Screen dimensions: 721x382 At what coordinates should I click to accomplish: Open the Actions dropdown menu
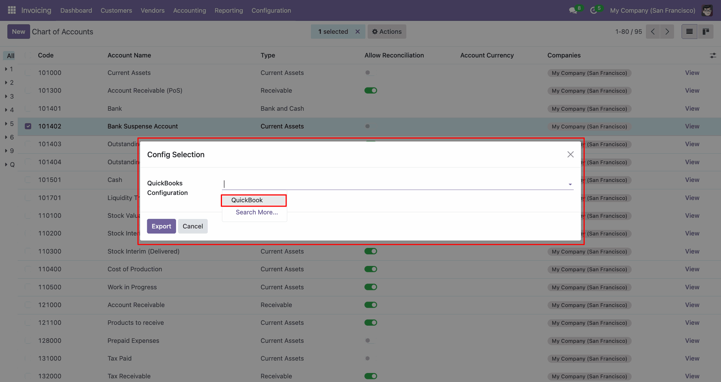(387, 32)
